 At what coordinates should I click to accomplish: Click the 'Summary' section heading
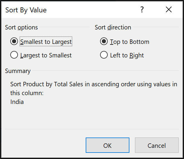pos(18,71)
